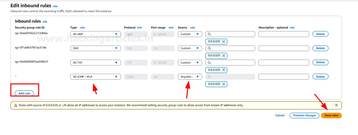Click the warning triangle icon in the banner

tap(15, 106)
